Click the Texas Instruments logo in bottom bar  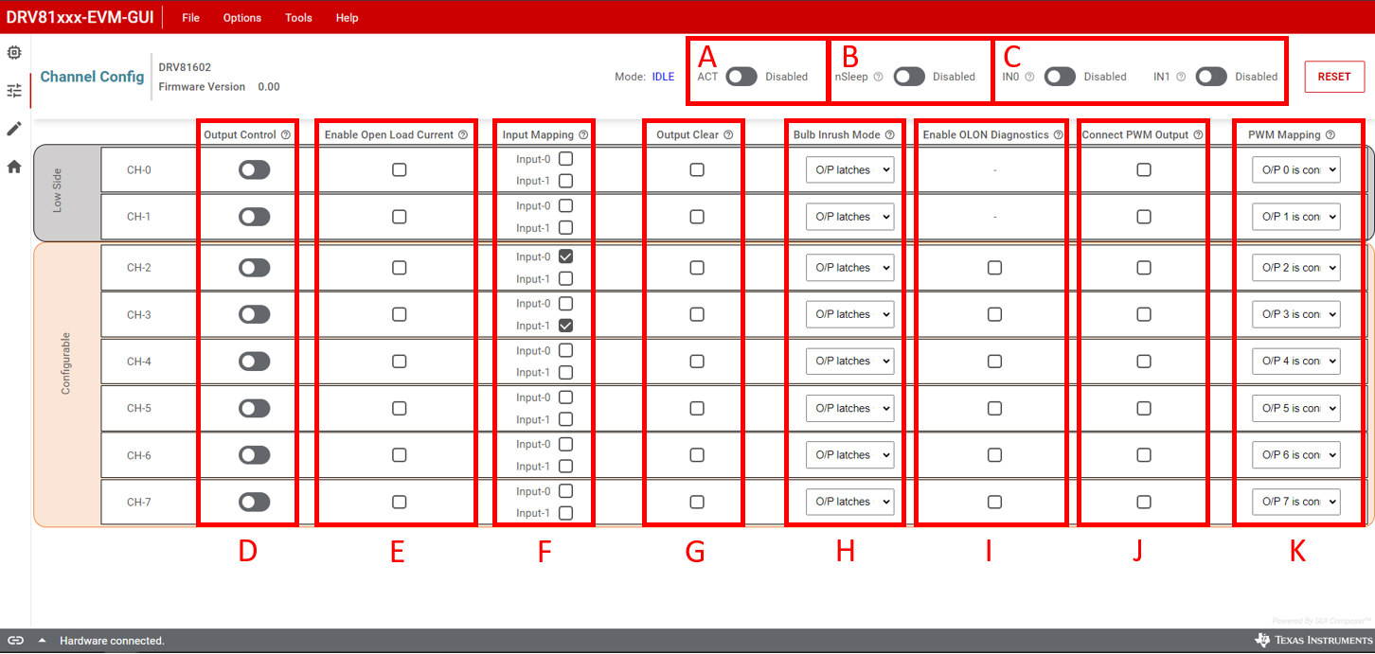pyautogui.click(x=1315, y=641)
